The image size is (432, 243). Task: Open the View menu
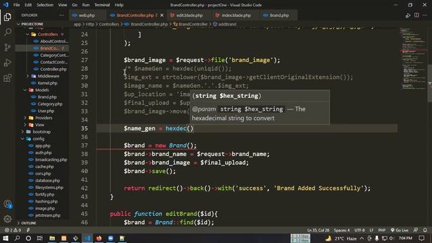point(63,5)
